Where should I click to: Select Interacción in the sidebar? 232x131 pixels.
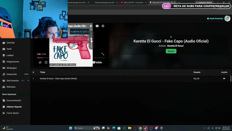click(12, 74)
